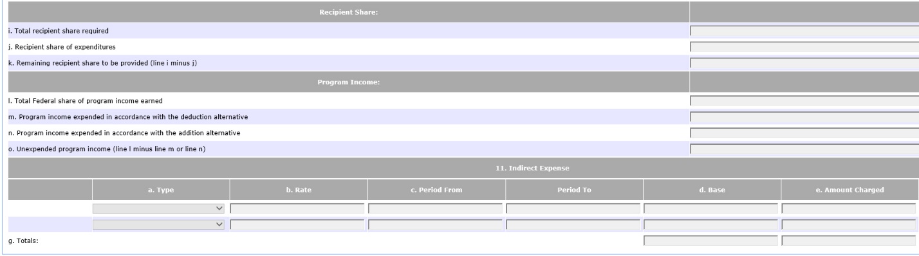This screenshot has width=919, height=256.
Task: Click the addition alternative program income field
Action: coord(804,133)
